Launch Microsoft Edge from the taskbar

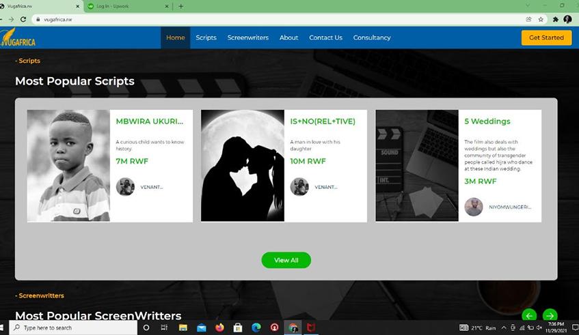(256, 327)
